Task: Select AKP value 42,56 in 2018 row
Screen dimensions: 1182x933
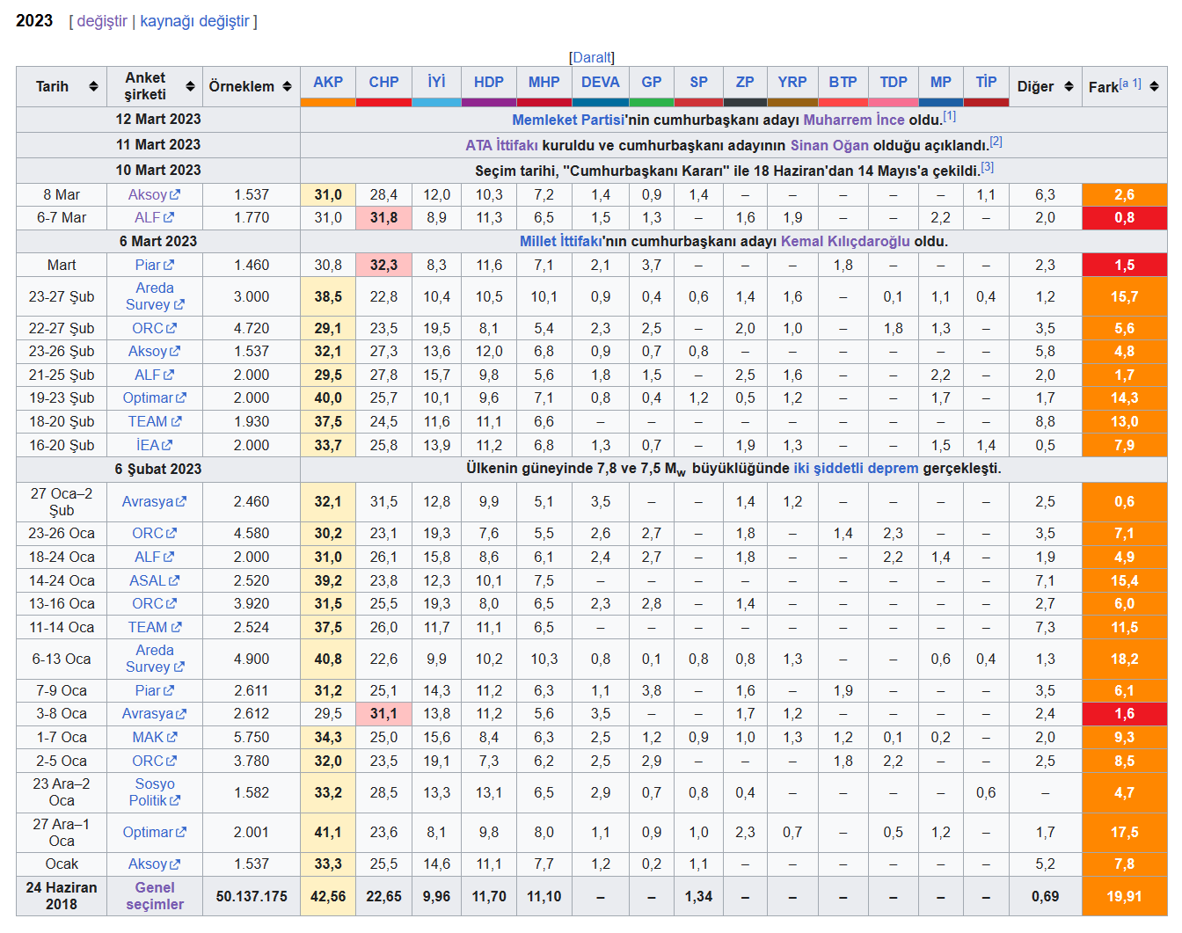Action: 328,896
